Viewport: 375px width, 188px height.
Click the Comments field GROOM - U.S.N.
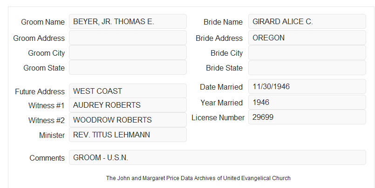[218, 157]
